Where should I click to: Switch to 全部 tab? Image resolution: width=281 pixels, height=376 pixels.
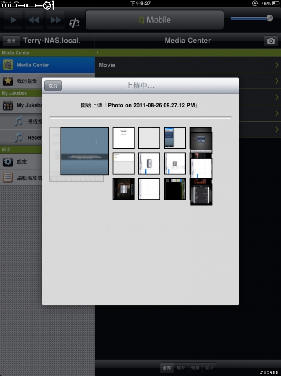pos(167,368)
